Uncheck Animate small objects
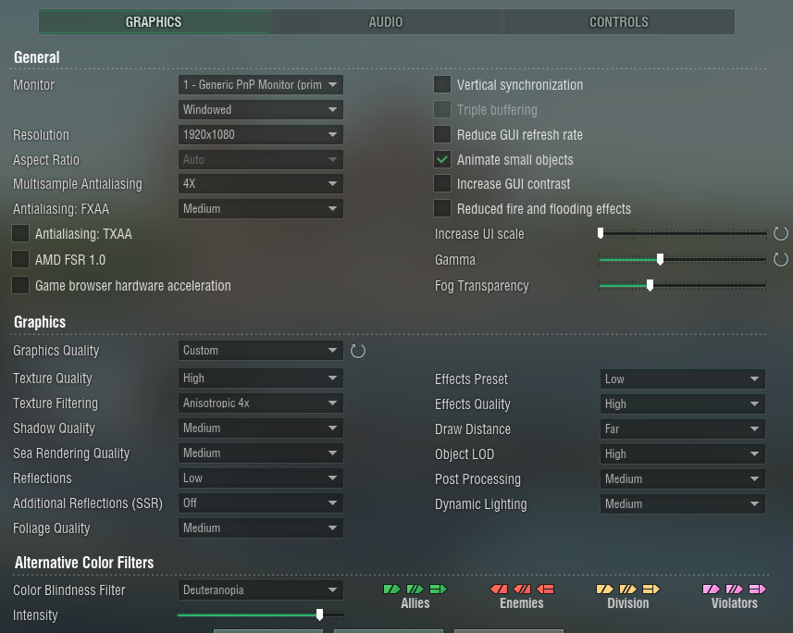This screenshot has height=633, width=793. (x=442, y=160)
